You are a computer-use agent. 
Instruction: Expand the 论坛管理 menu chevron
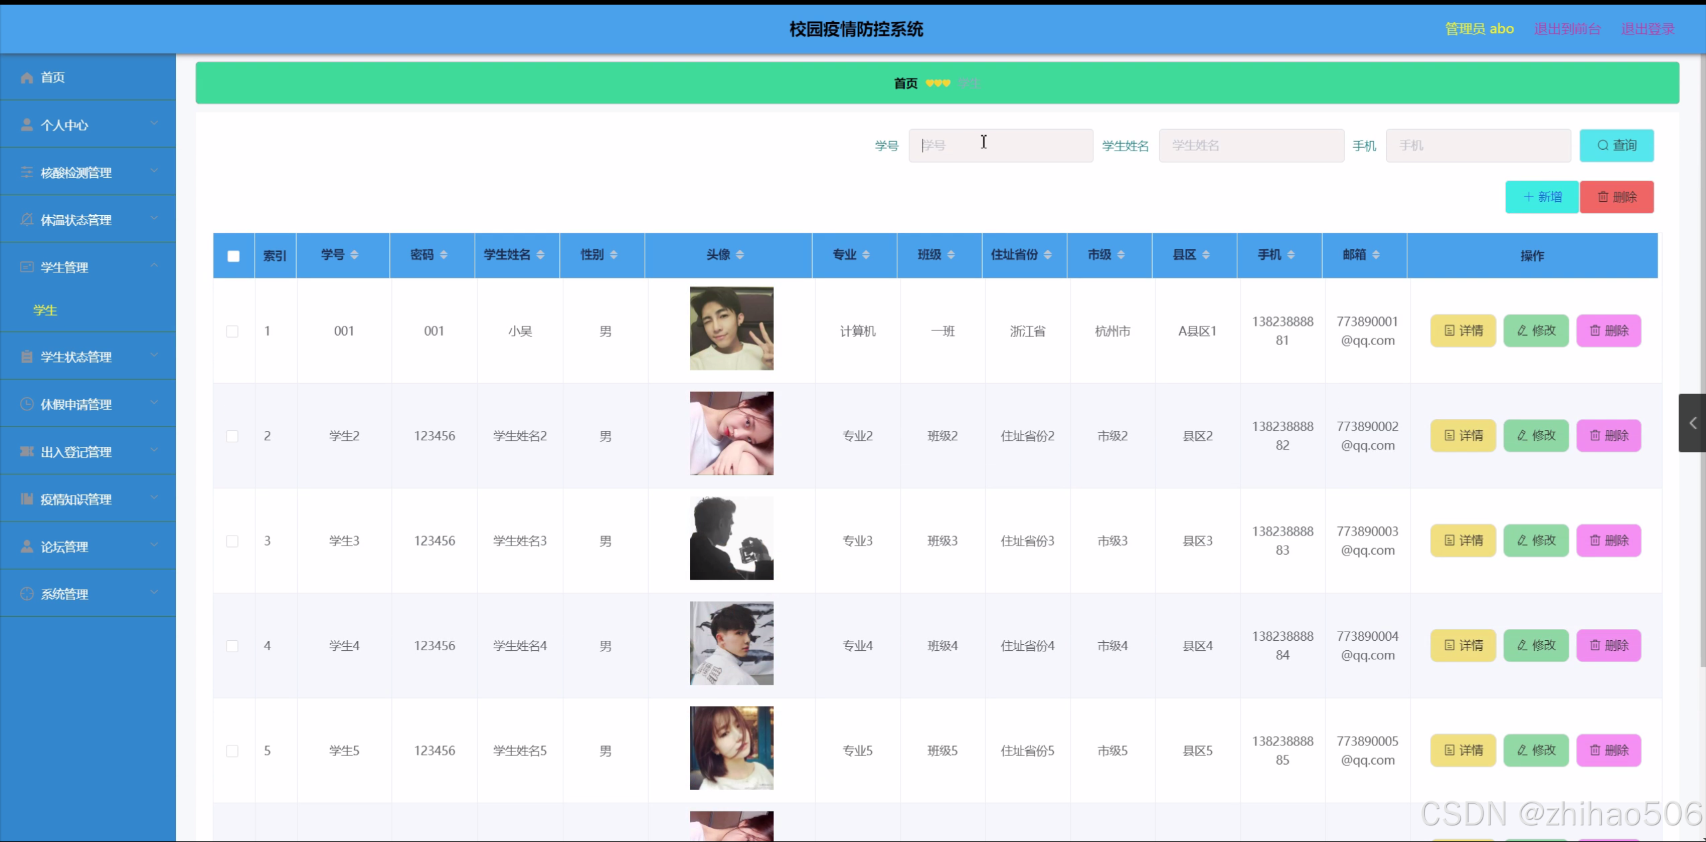[x=154, y=546]
